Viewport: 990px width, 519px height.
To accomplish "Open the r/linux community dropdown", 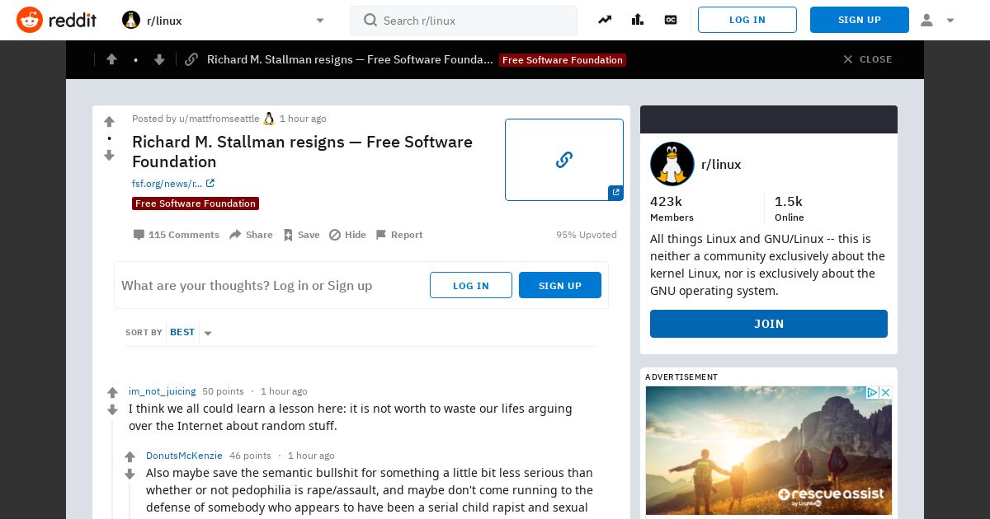I will (x=224, y=20).
